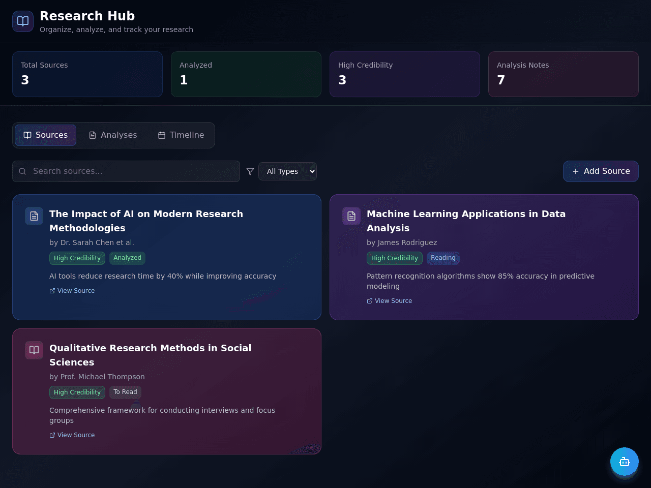
Task: Select title 'Machine Learning Applications in Data Analysis'
Action: pos(466,221)
